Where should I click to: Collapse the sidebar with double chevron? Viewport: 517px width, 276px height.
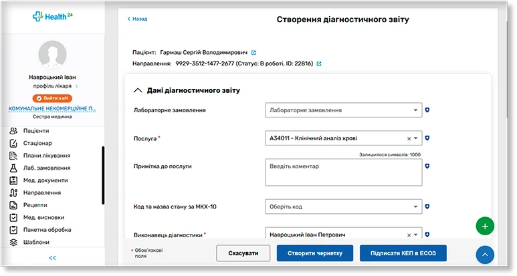pos(52,258)
